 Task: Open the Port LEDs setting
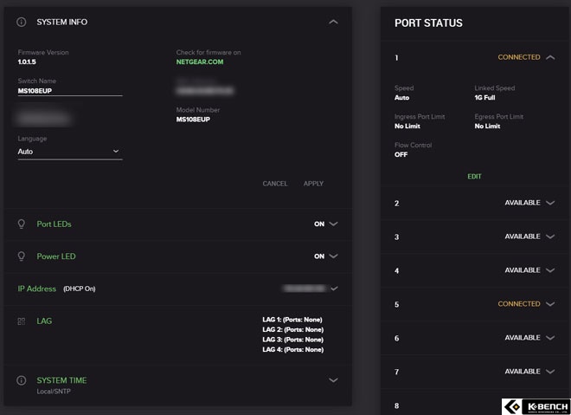[54, 224]
